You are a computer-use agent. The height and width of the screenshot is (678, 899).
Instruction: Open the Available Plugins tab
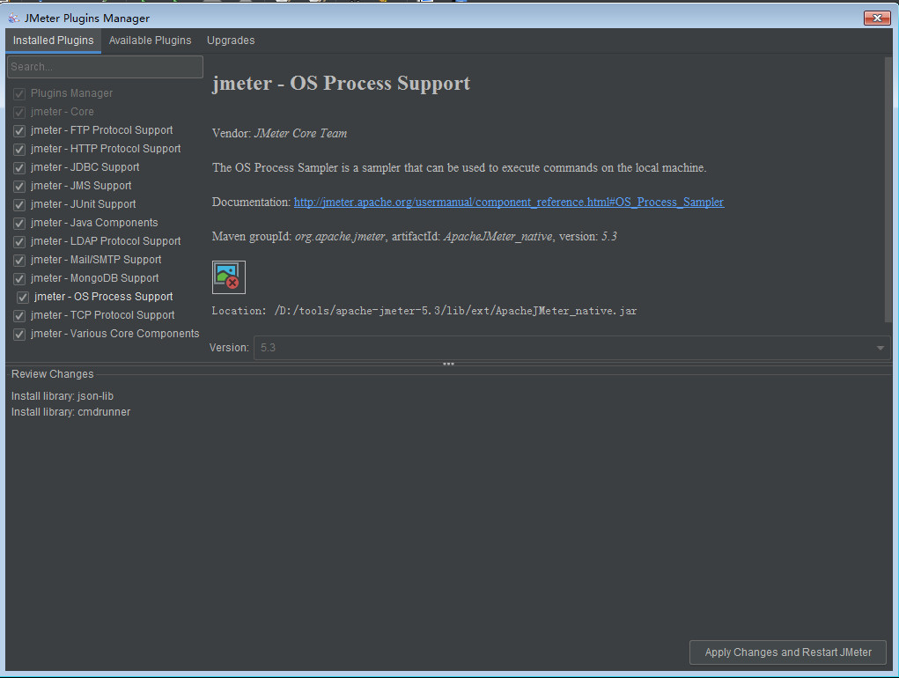151,41
